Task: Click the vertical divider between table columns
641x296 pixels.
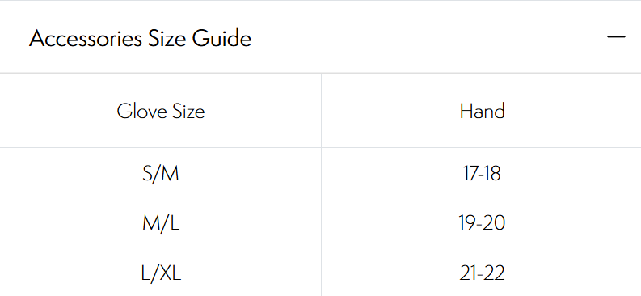Action: tap(322, 184)
